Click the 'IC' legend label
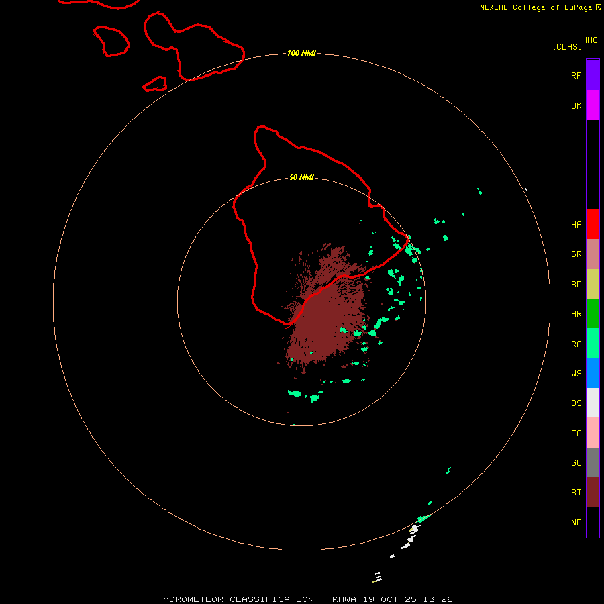This screenshot has height=604, width=604. tap(576, 434)
